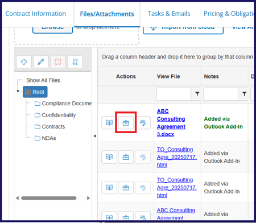Screen dimensions: 256x223
Task: Open the bottom ABC Consulting Agreement link
Action: click(x=176, y=214)
